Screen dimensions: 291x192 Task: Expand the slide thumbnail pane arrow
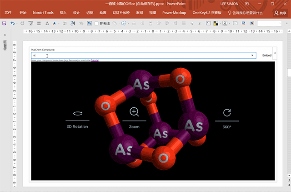click(x=5, y=35)
